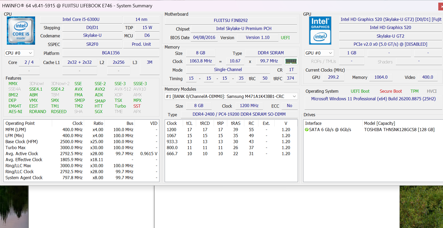This screenshot has height=228, width=443.
Task: Select the Stepping value D0/D1
Action: 92,27
